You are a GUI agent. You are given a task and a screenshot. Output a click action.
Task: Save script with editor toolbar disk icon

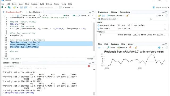[18, 15]
